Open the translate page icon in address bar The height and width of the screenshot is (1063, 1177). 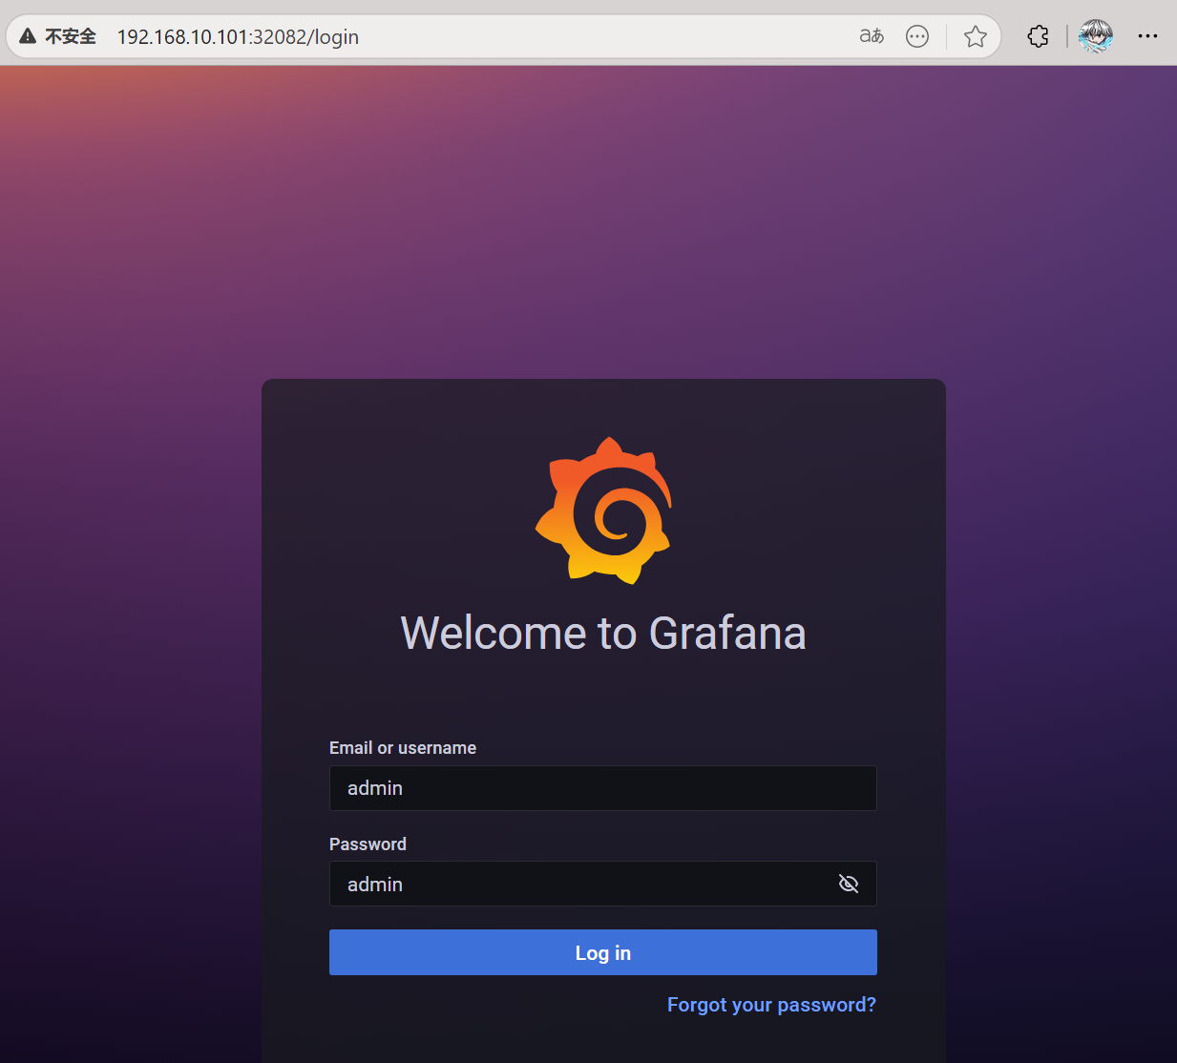(872, 36)
